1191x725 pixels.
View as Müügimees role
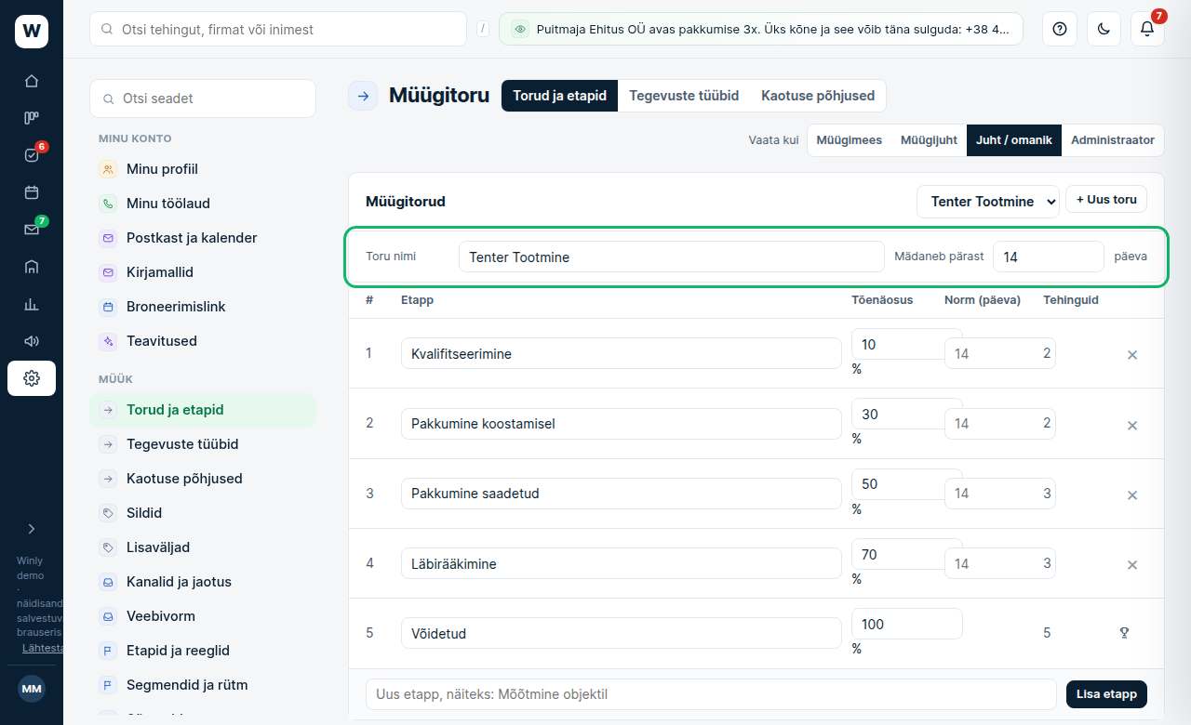pos(850,140)
